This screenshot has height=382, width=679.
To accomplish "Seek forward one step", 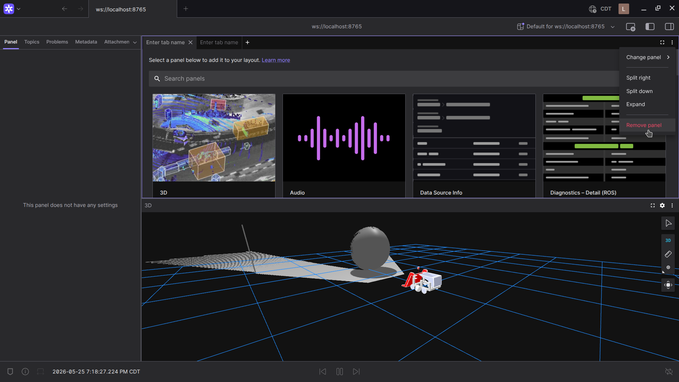I will 356,371.
